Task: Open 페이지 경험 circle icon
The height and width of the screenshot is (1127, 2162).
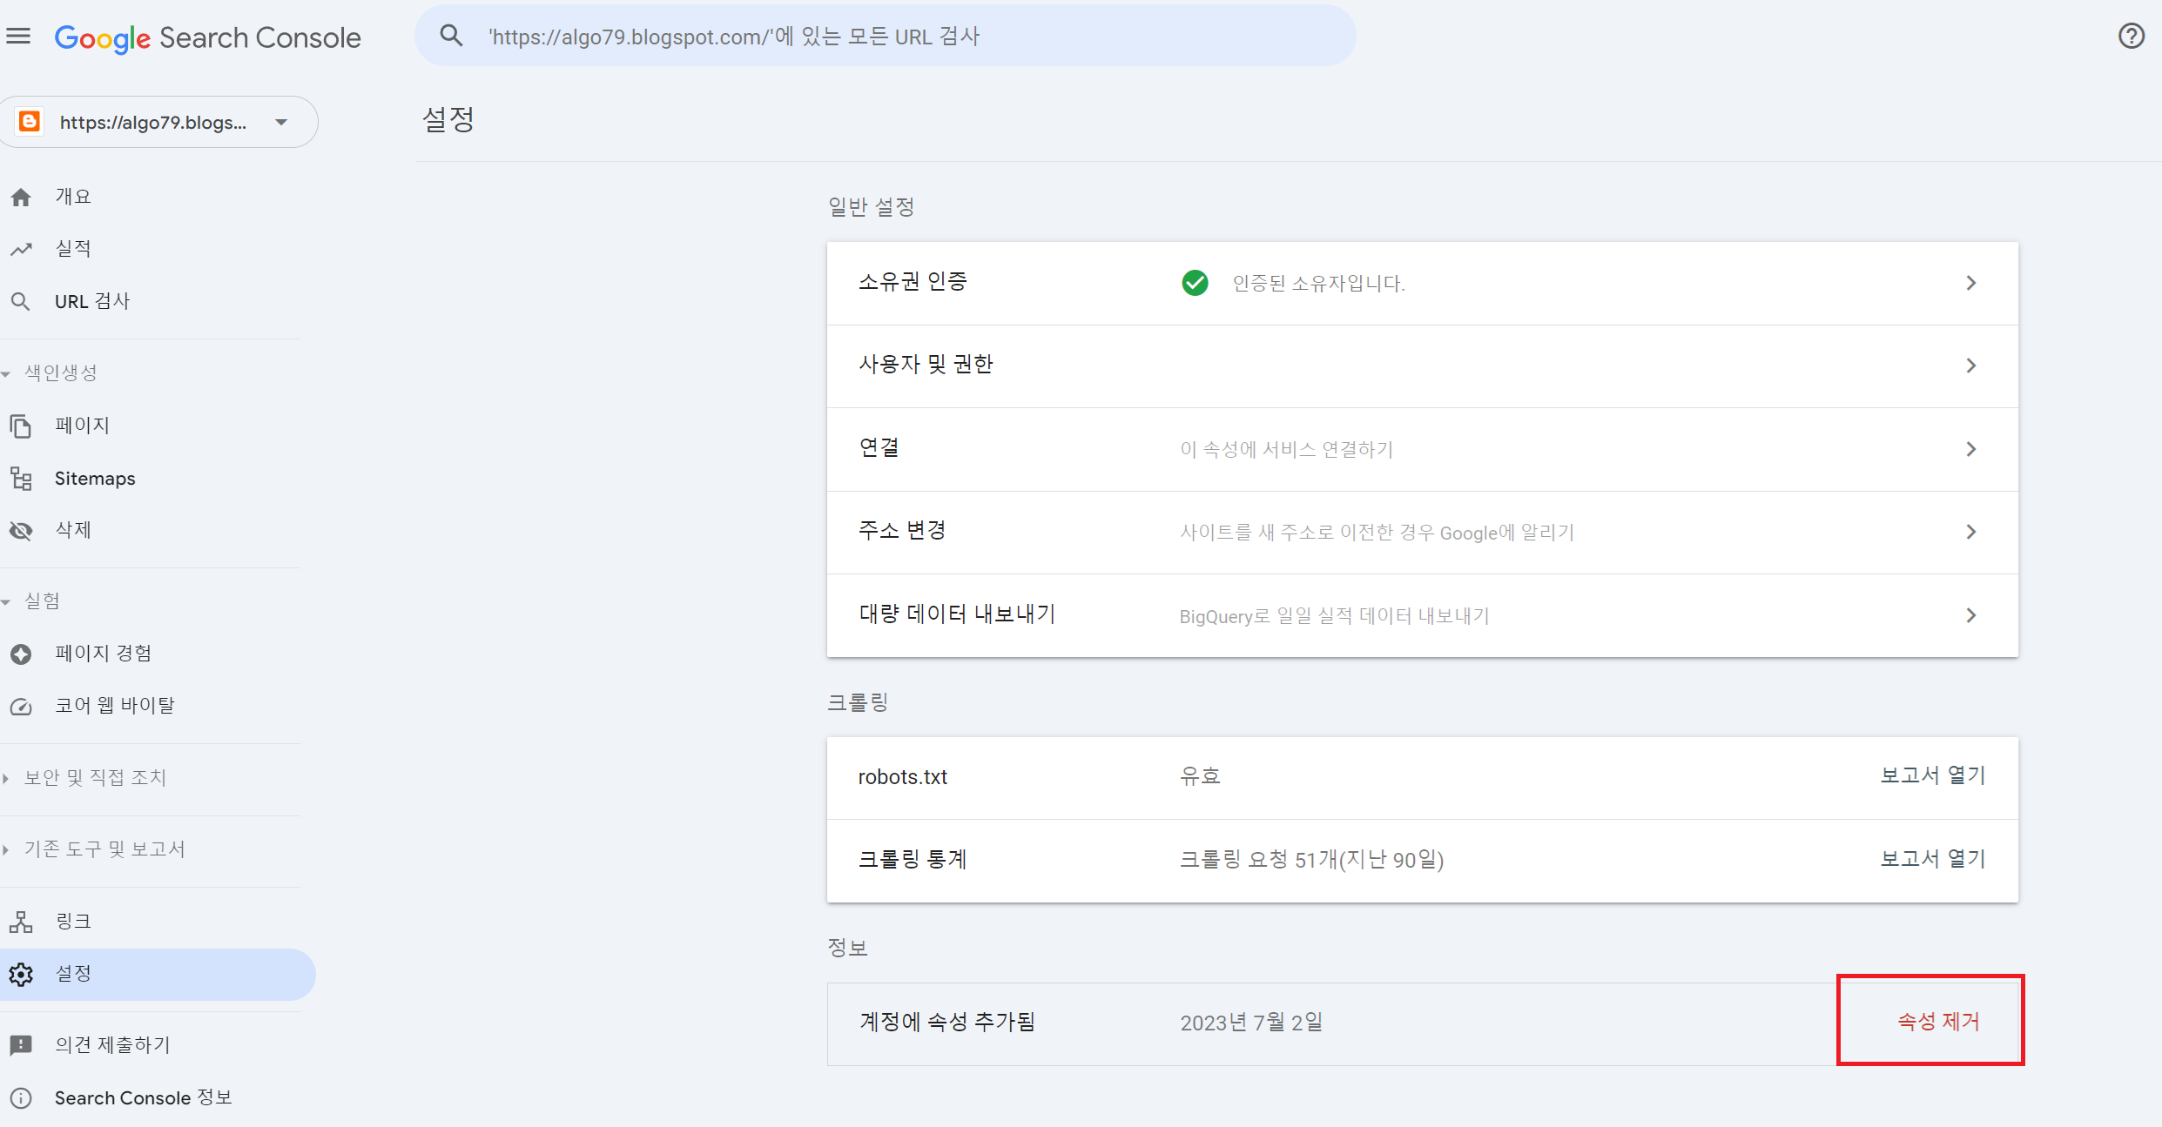Action: click(x=21, y=654)
